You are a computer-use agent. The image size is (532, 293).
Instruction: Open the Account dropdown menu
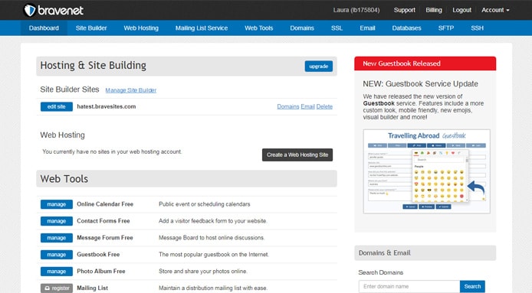pos(495,10)
